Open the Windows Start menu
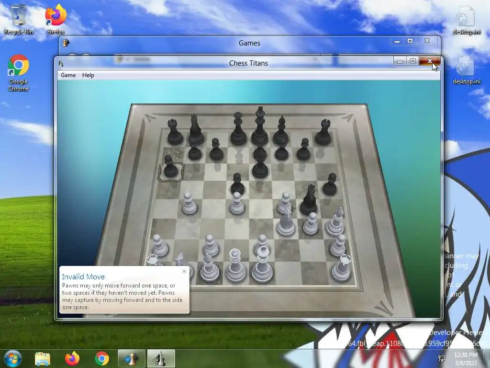Viewport: 490px width, 368px height. 13,358
